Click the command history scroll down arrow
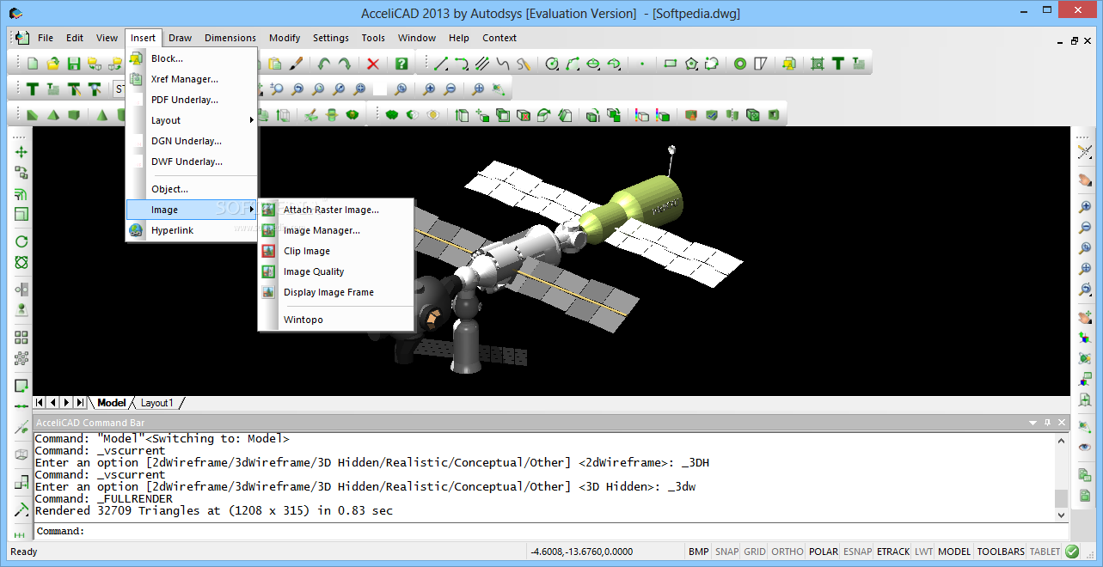Viewport: 1103px width, 567px height. 1061,515
